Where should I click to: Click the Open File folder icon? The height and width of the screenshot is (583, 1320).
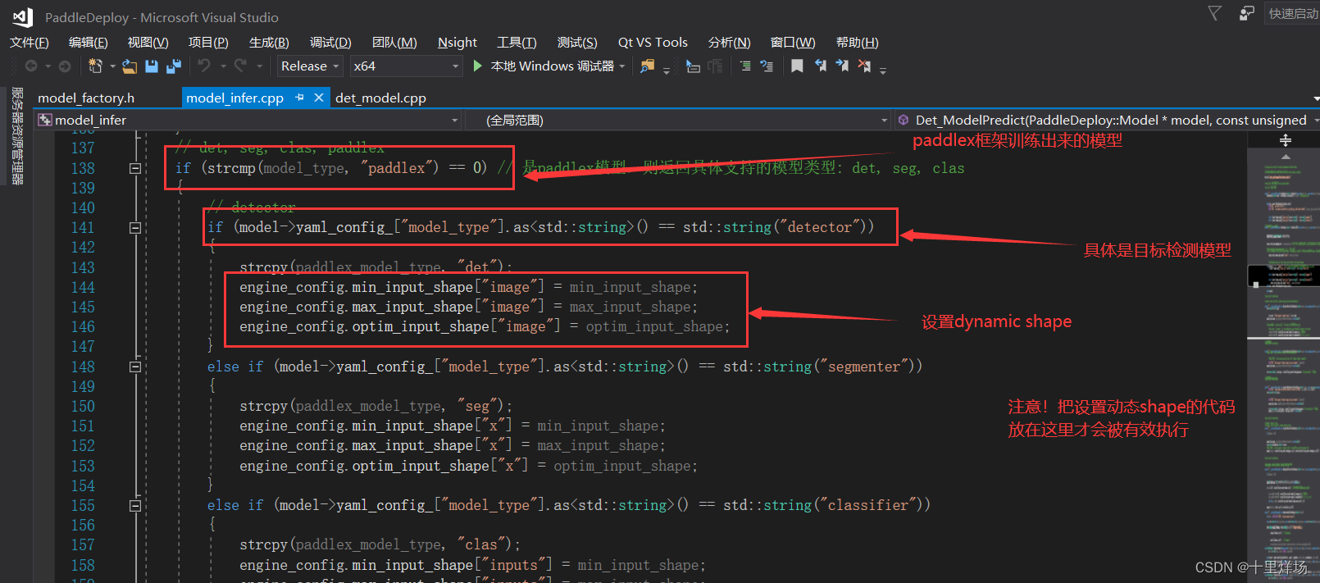(130, 66)
